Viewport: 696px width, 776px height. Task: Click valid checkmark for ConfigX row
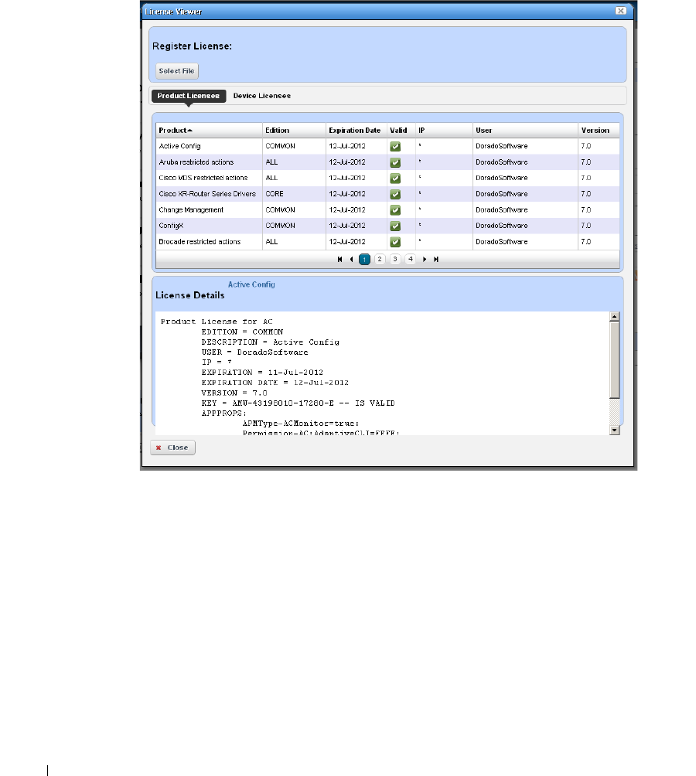395,226
